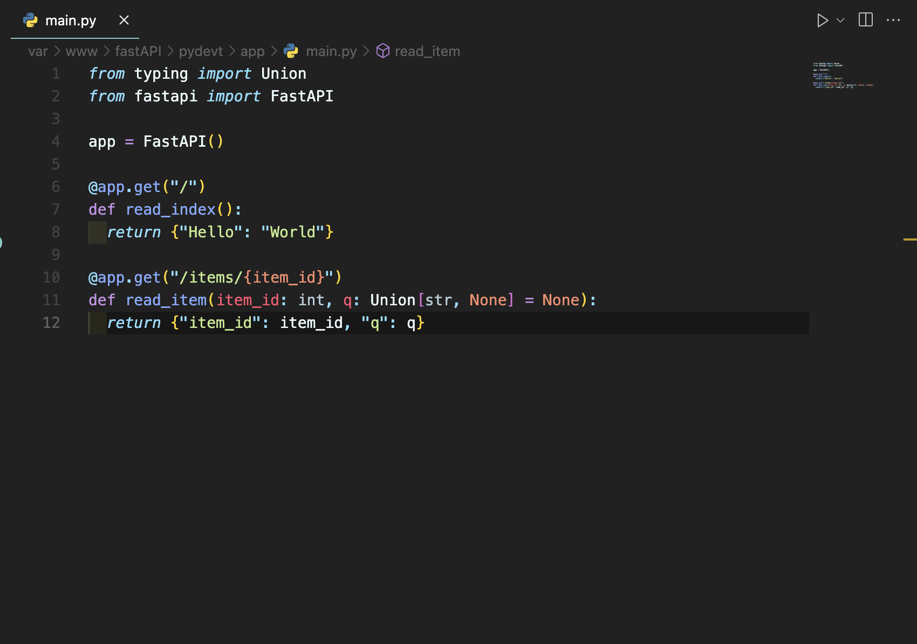Click the "item_id" key string on line 12

tap(220, 323)
